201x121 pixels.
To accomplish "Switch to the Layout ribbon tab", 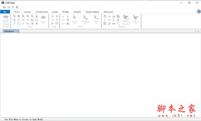I will [27, 12].
